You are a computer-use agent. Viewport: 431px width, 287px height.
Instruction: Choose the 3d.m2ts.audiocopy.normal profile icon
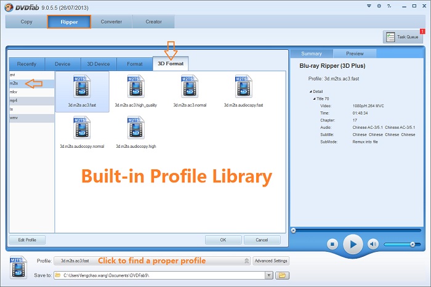(x=82, y=128)
